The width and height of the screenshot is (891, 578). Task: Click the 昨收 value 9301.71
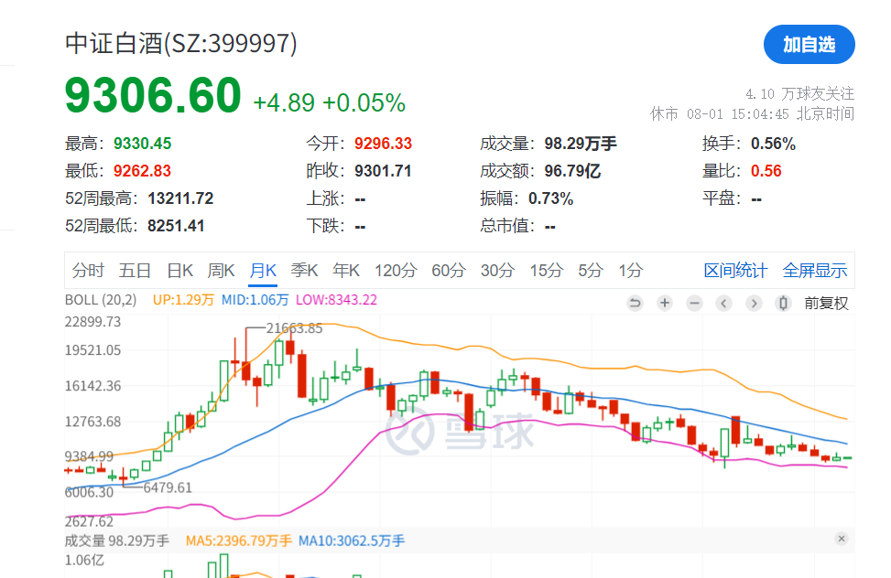(383, 171)
